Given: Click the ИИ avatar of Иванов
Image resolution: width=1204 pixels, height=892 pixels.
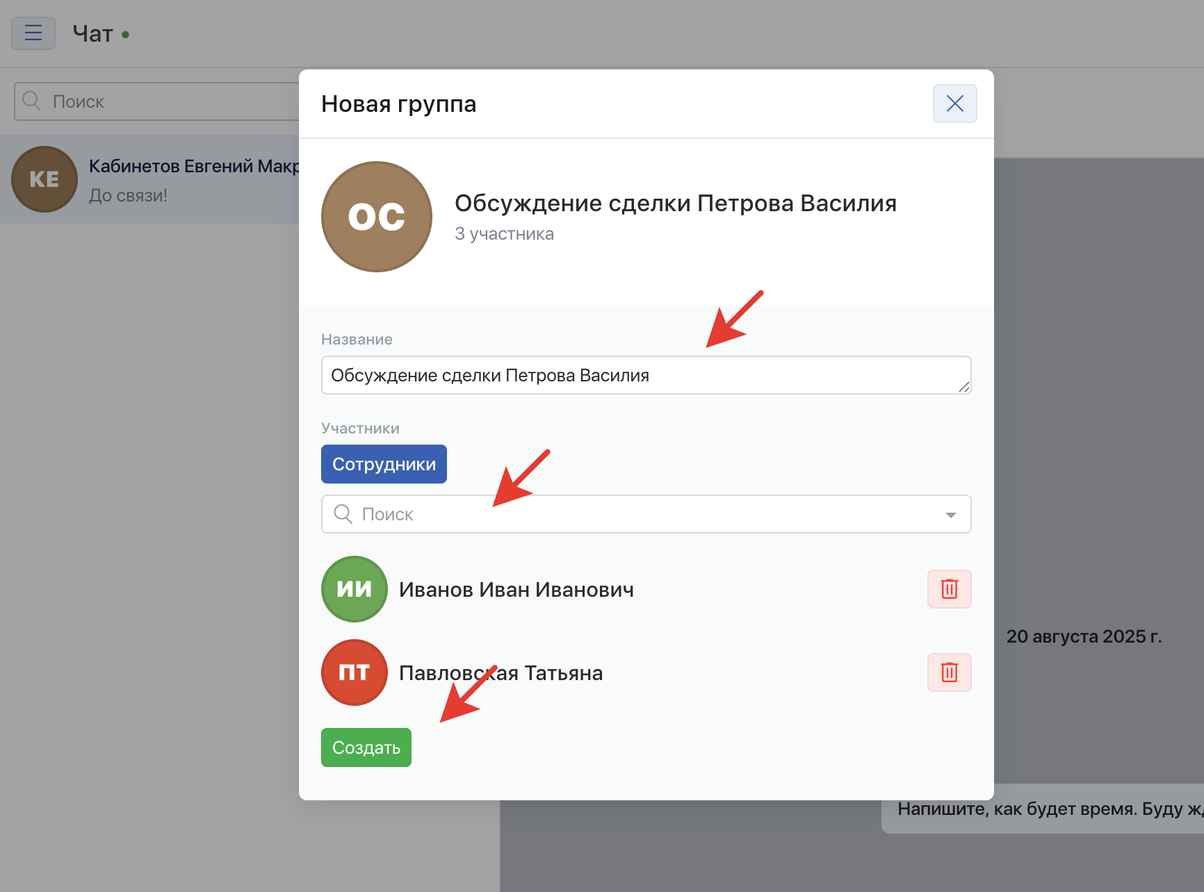Looking at the screenshot, I should [x=355, y=589].
